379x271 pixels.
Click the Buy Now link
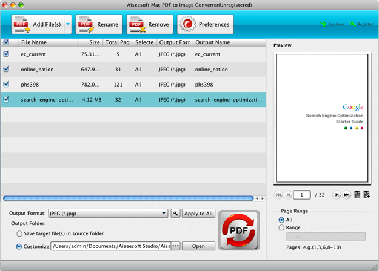point(332,24)
